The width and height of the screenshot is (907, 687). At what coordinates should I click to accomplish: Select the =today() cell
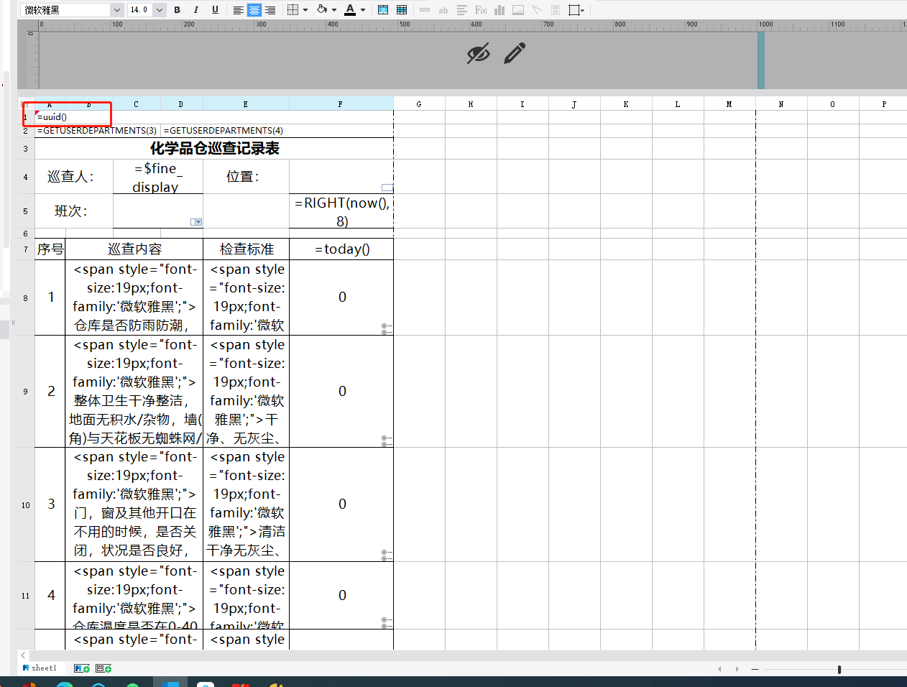coord(342,249)
